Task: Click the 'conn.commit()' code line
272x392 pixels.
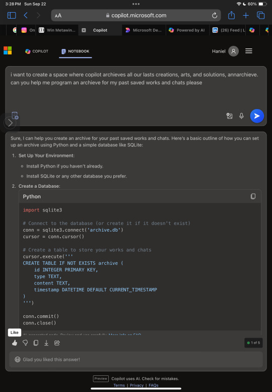Action: point(41,316)
